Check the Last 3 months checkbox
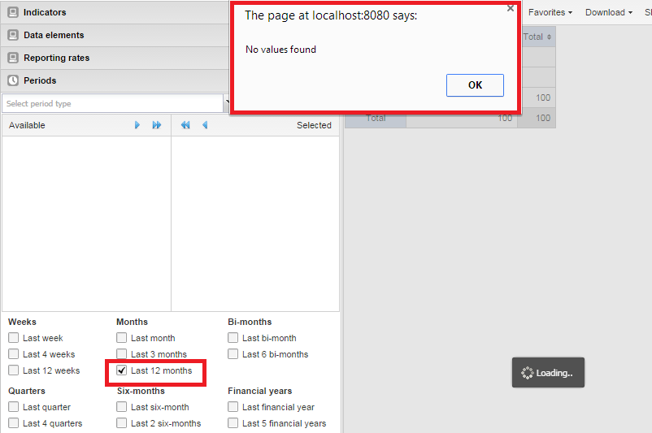Screen dimensions: 652x433 (x=121, y=353)
